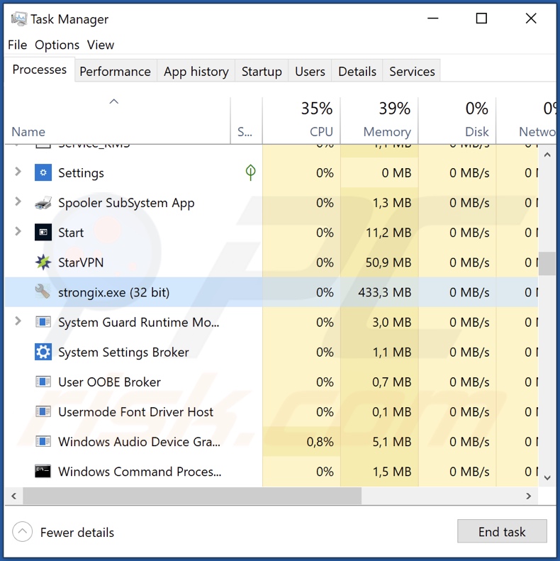
Task: Select the Usermode Font Driver Host name
Action: (x=135, y=412)
